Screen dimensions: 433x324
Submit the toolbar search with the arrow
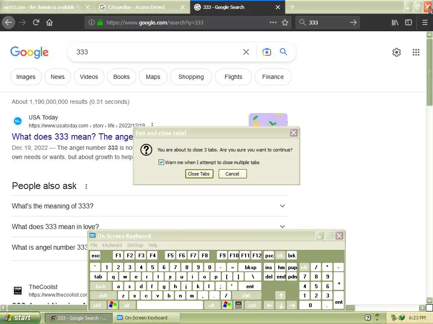pos(353,22)
